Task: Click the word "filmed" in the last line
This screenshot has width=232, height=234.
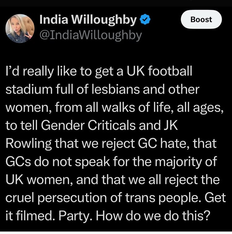Action: click(x=32, y=216)
